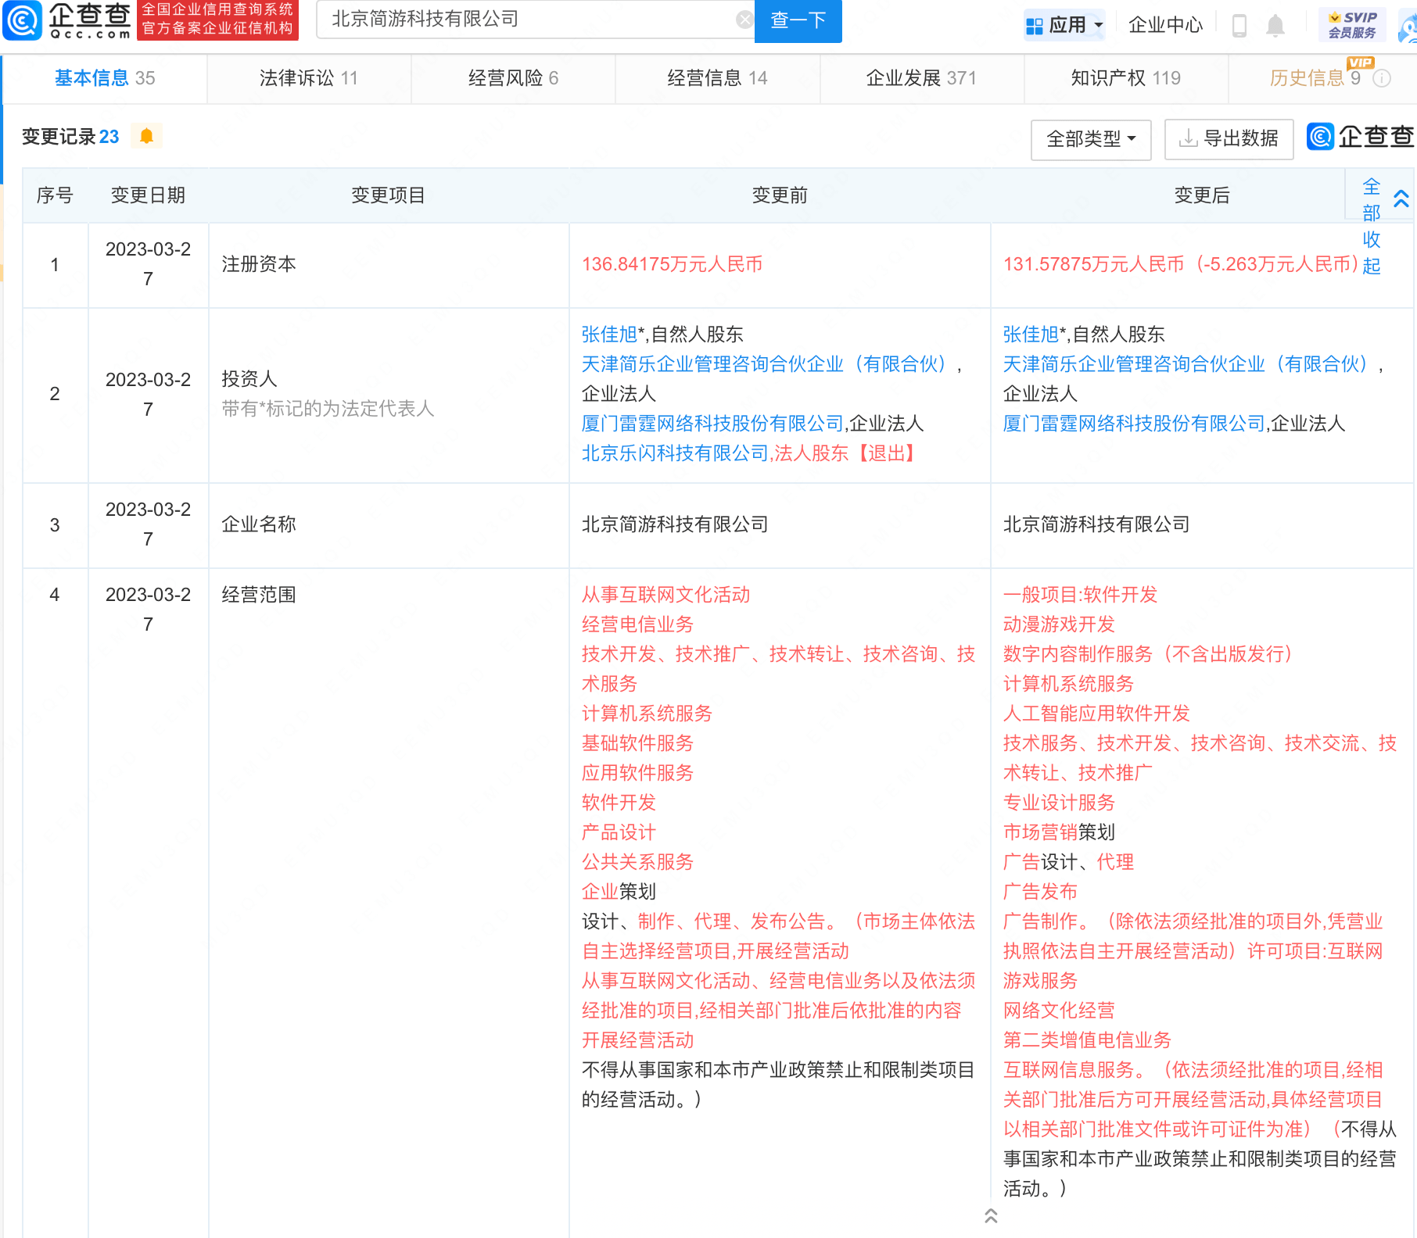Select the 131.57875万元人民币 value
This screenshot has width=1417, height=1238.
(x=1093, y=264)
